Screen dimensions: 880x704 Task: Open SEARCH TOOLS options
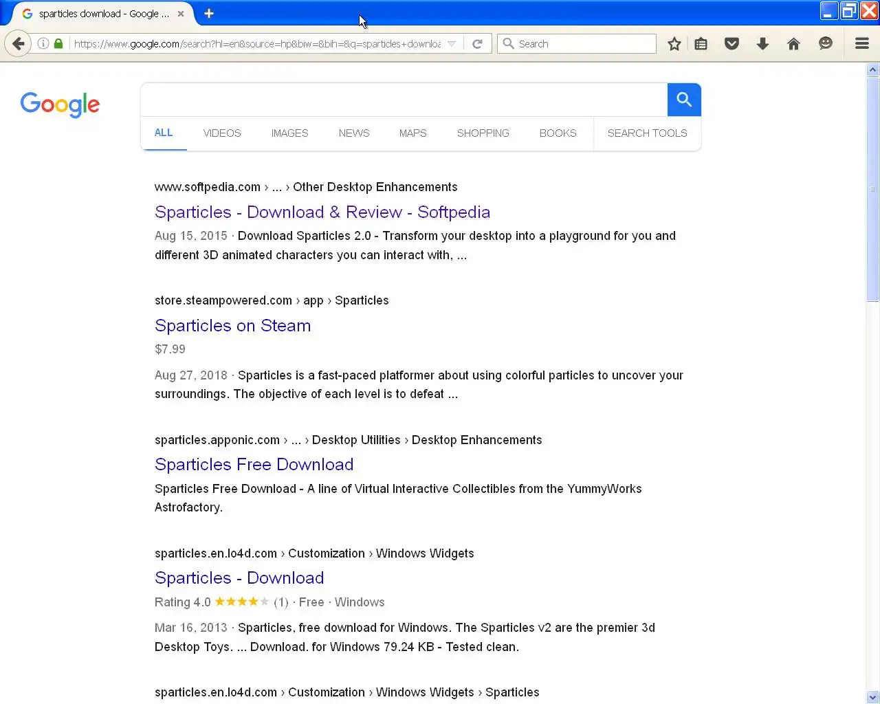click(x=648, y=133)
